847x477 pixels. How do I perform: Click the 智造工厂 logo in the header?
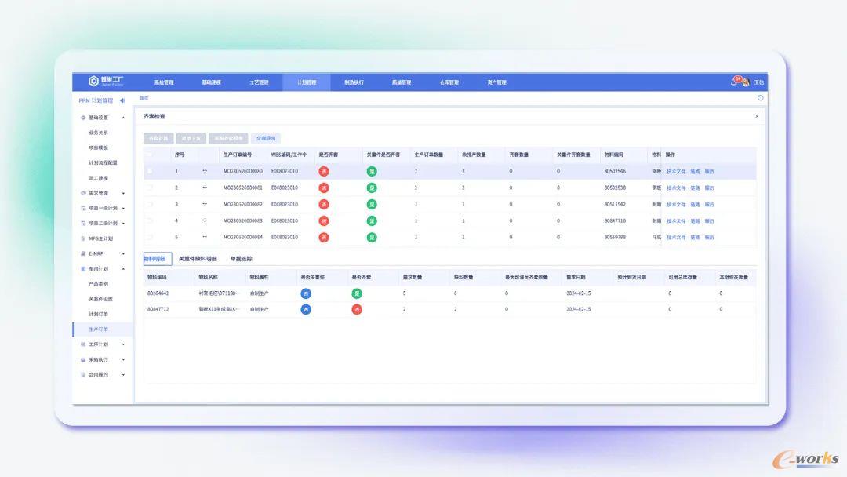pos(106,82)
